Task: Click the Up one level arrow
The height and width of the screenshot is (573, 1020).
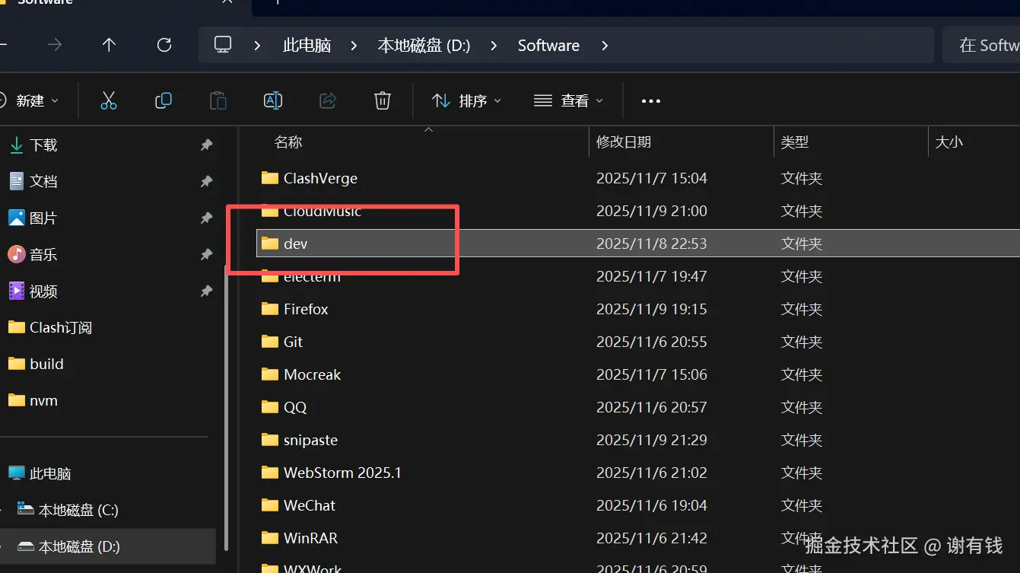Action: [x=109, y=45]
